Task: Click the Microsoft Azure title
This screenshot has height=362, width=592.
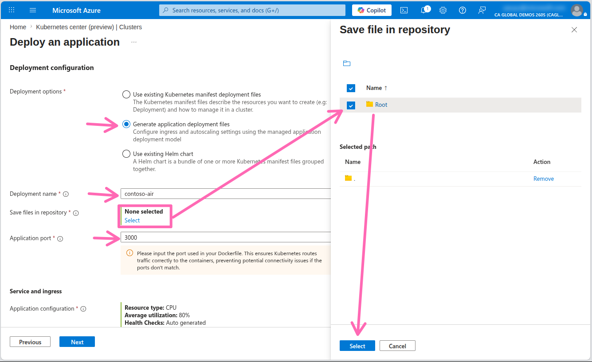Action: point(76,10)
